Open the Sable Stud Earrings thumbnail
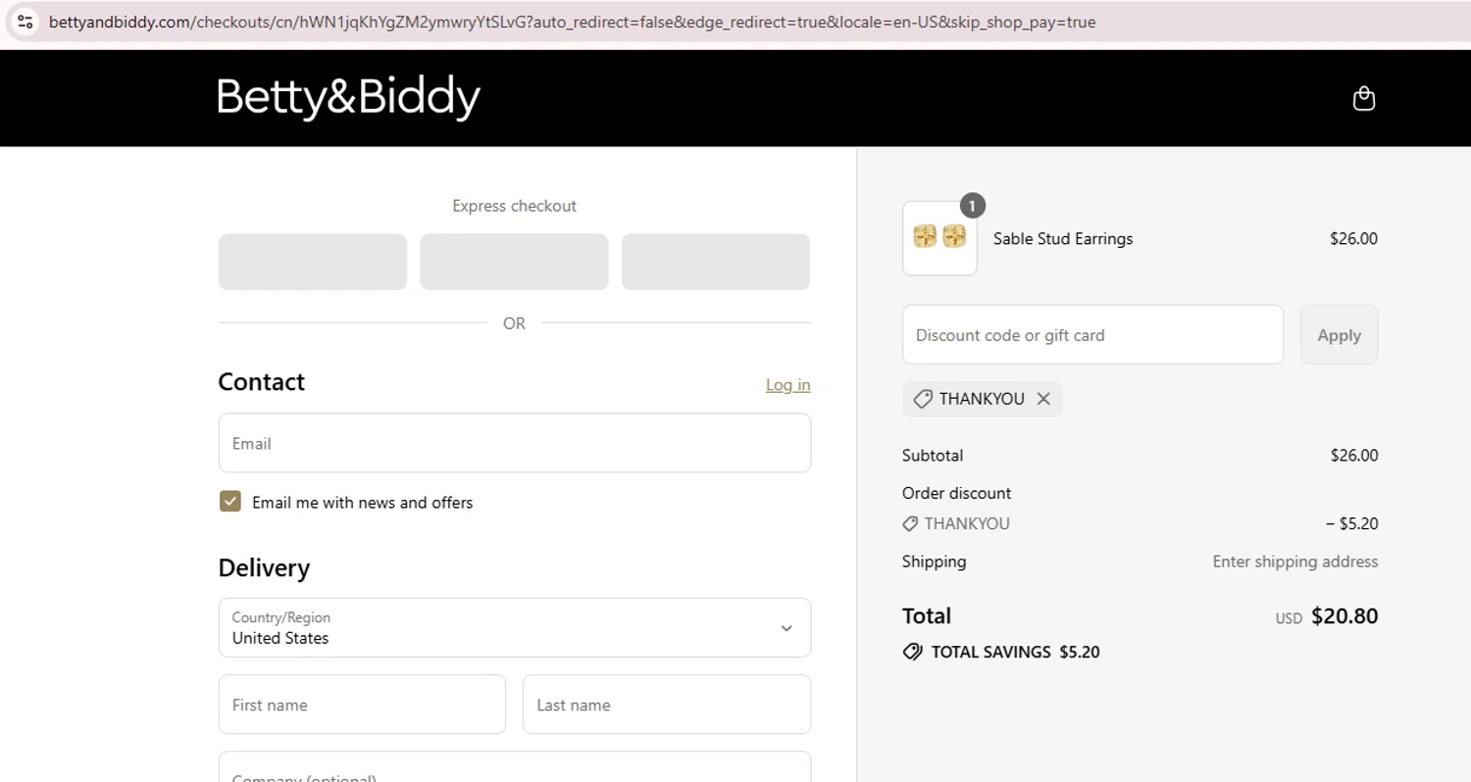The width and height of the screenshot is (1471, 782). pyautogui.click(x=939, y=238)
